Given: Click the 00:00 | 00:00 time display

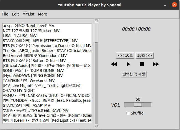Looking at the screenshot, I should click(x=136, y=29).
